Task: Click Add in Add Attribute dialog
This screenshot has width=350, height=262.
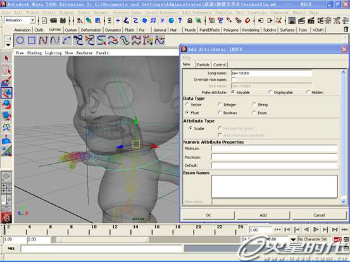Action: click(x=263, y=215)
